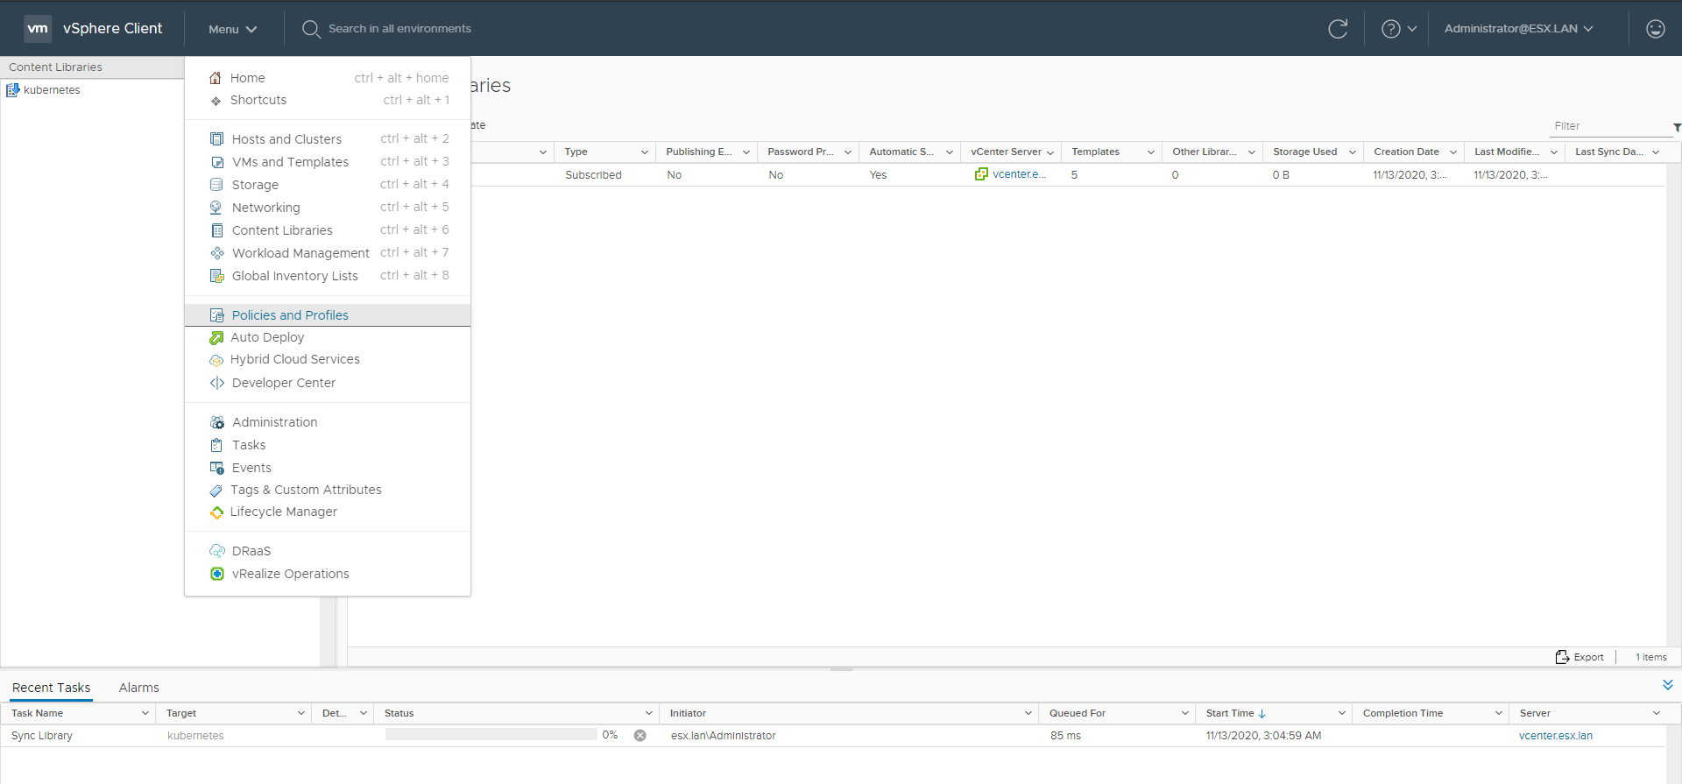The image size is (1682, 784).
Task: Open the Menu dropdown
Action: click(232, 29)
